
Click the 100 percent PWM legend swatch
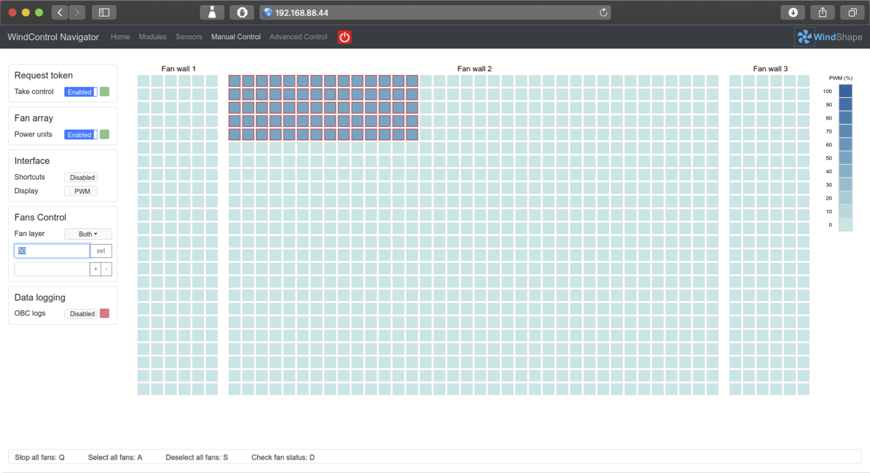click(x=845, y=91)
